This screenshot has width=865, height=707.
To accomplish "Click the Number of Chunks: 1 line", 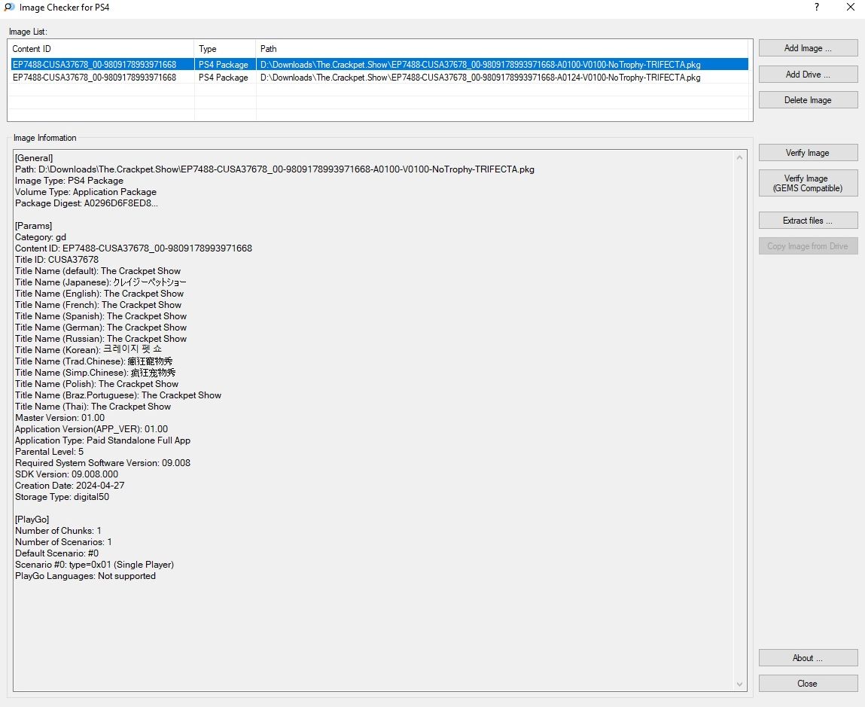I will (58, 531).
